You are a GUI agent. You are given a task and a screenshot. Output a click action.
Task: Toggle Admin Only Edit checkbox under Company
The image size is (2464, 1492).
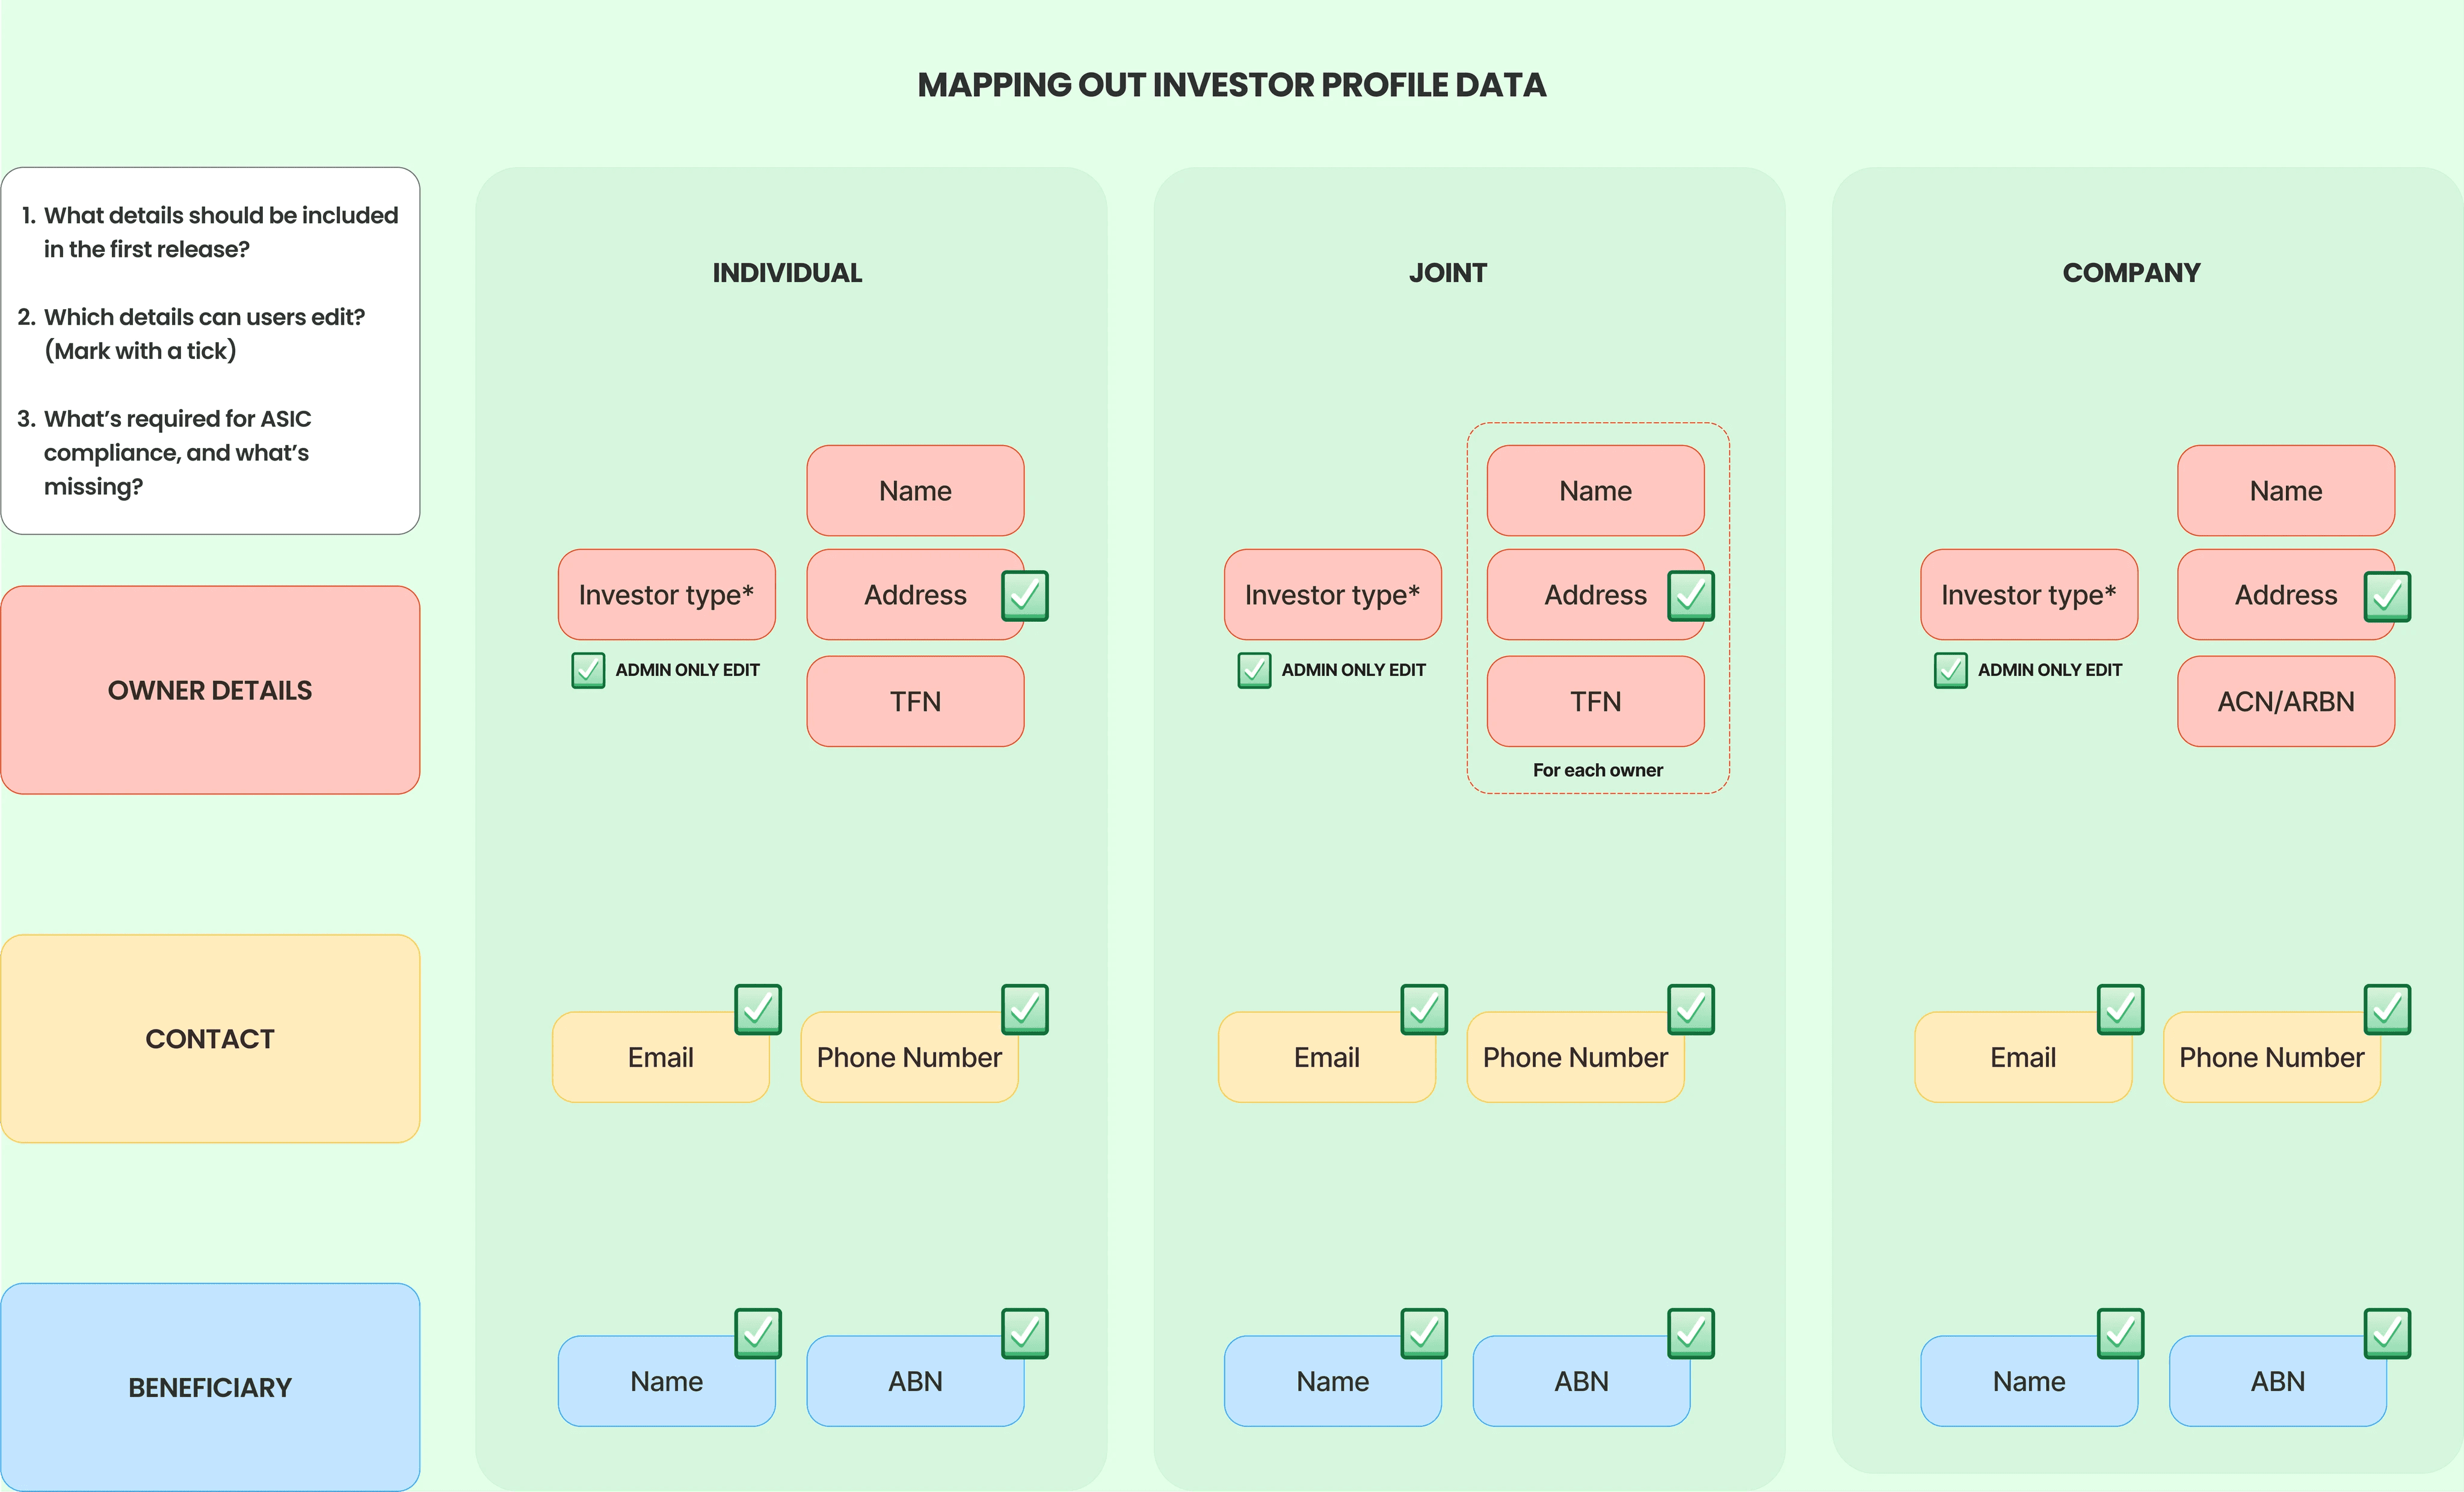pyautogui.click(x=1950, y=670)
